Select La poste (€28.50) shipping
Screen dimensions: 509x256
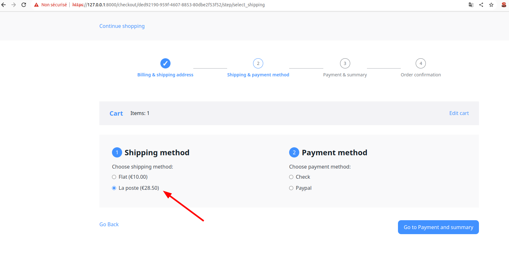[x=114, y=188]
